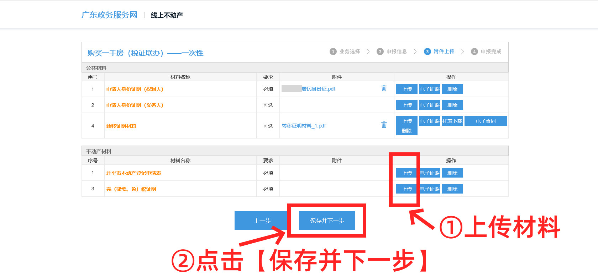Go back with 上一步 button

(x=262, y=221)
